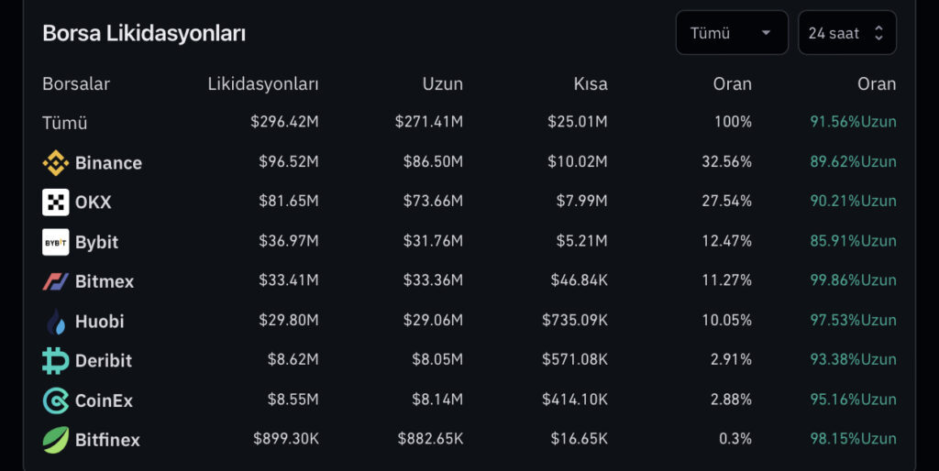This screenshot has width=939, height=471.
Task: Open the 24 saat time selector
Action: point(845,33)
